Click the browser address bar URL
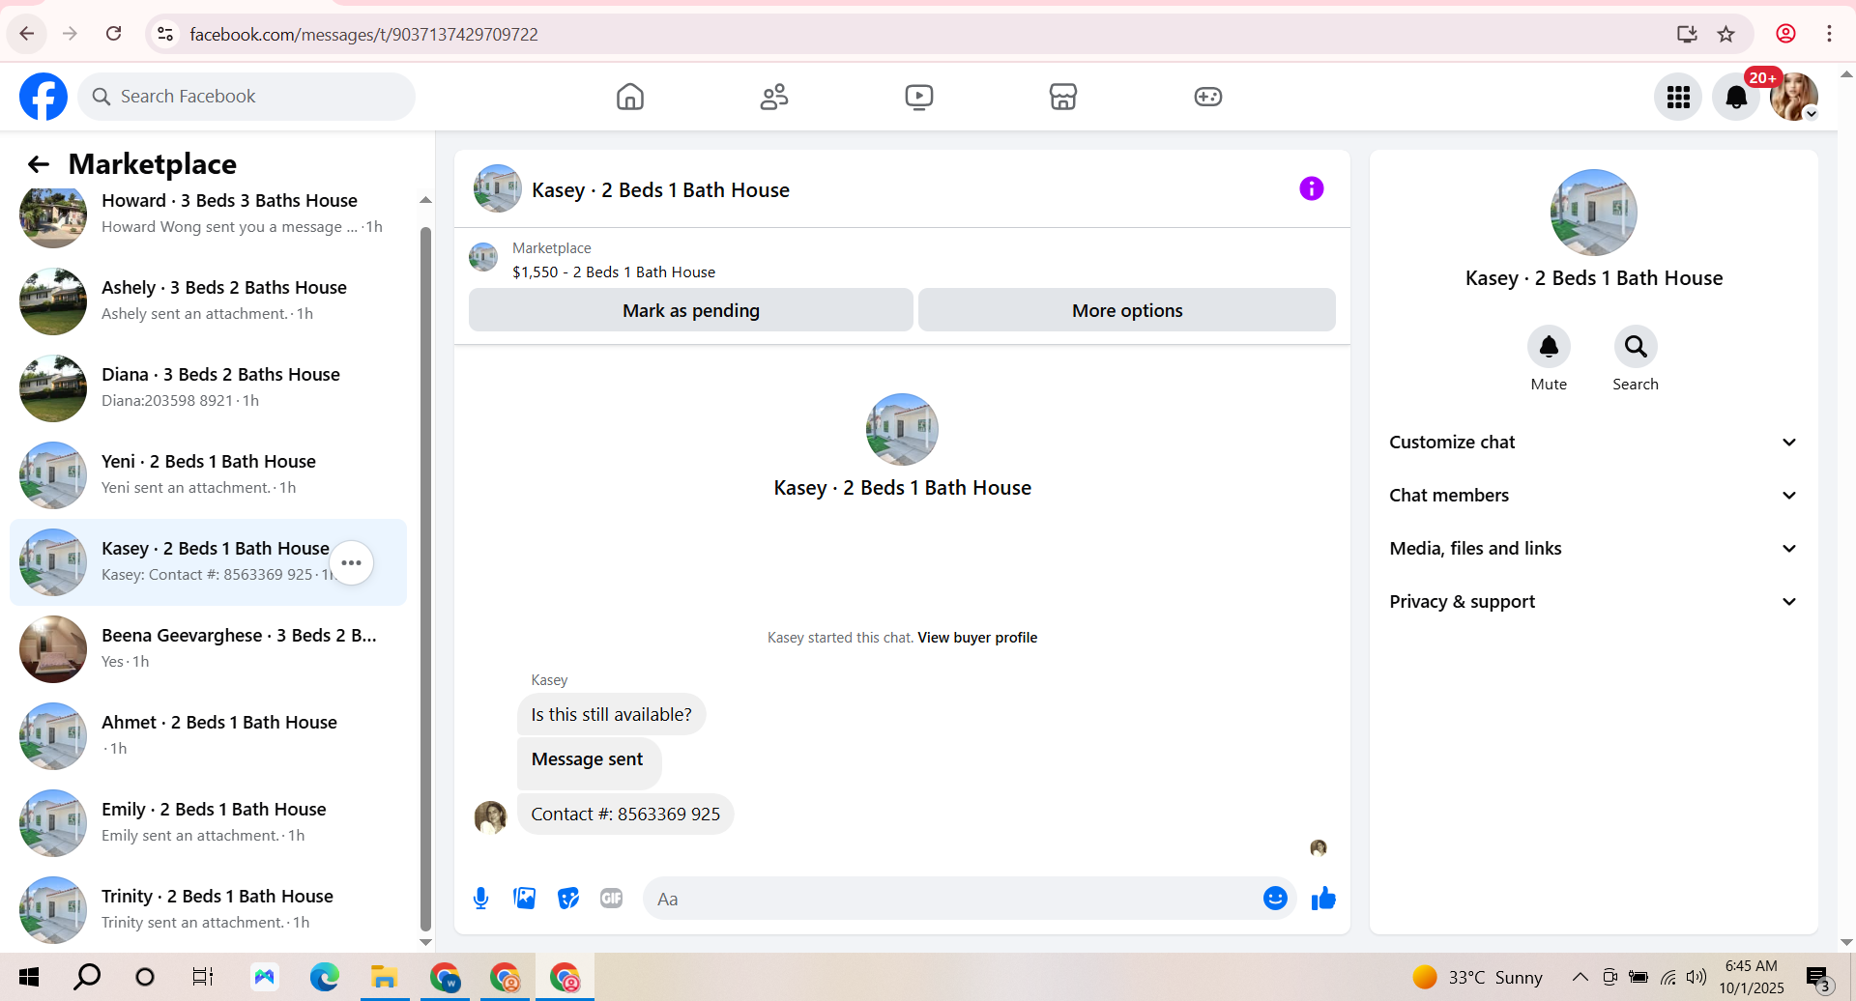 [x=363, y=35]
